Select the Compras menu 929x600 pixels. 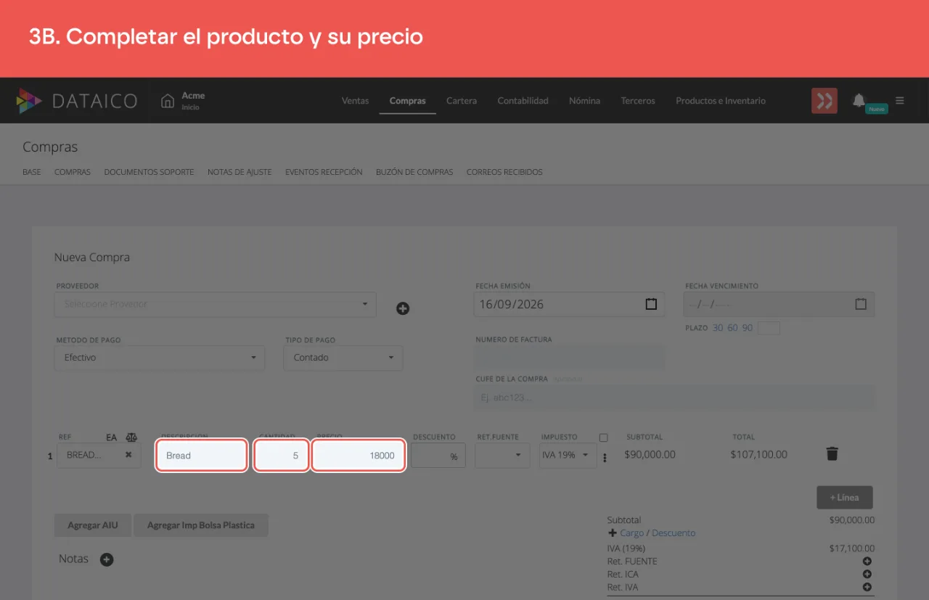(407, 101)
